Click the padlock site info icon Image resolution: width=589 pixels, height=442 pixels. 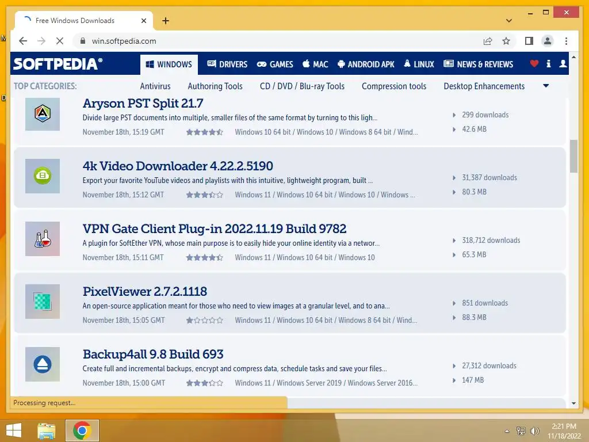tap(83, 41)
